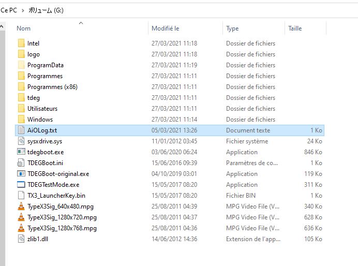Select the ProgramData folder name
The width and height of the screenshot is (358, 266).
coord(46,65)
